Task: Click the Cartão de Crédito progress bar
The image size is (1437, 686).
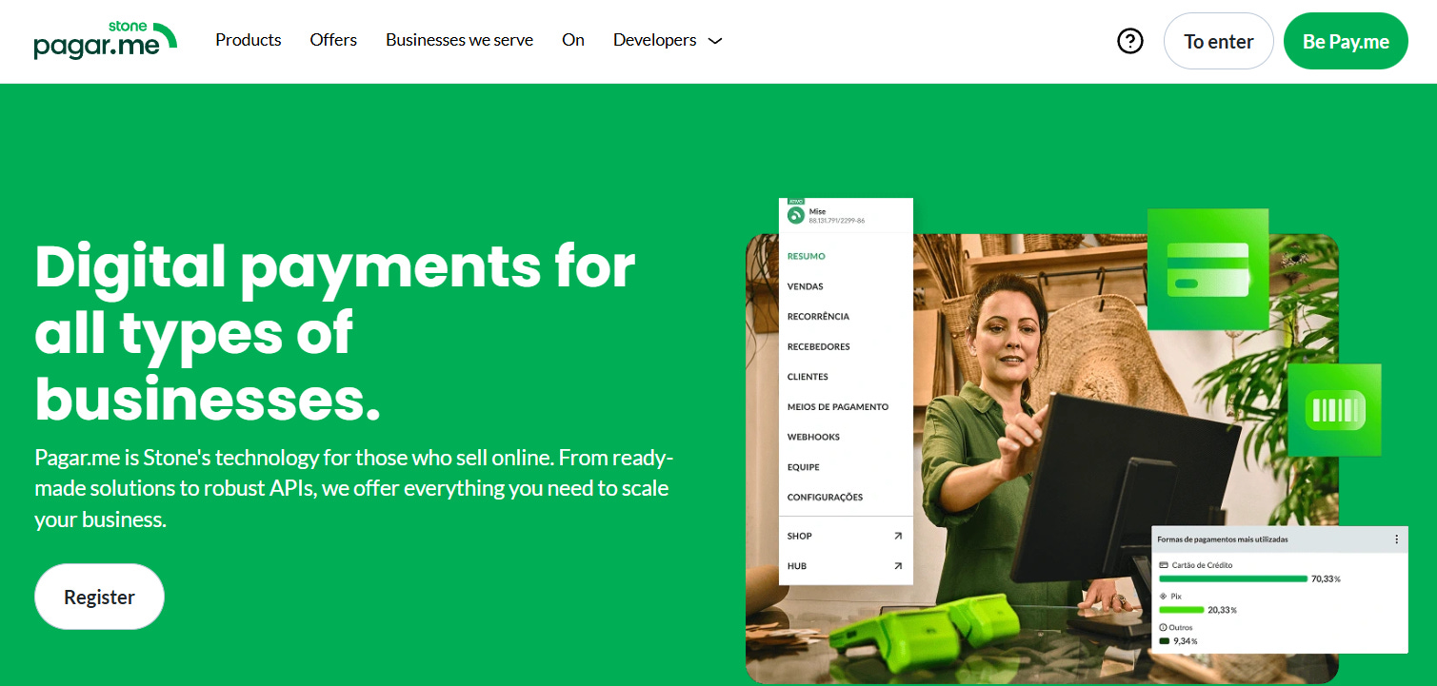Action: [1233, 578]
